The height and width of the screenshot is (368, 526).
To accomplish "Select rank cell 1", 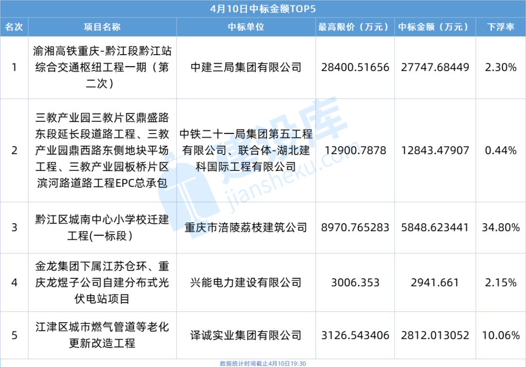I will click(x=14, y=67).
